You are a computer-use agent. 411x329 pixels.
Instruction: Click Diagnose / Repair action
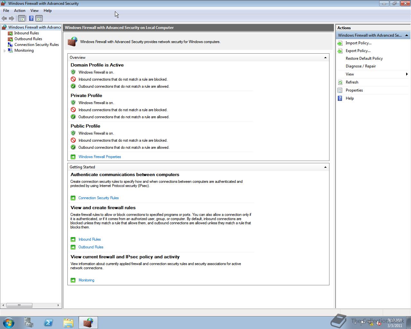pos(361,66)
